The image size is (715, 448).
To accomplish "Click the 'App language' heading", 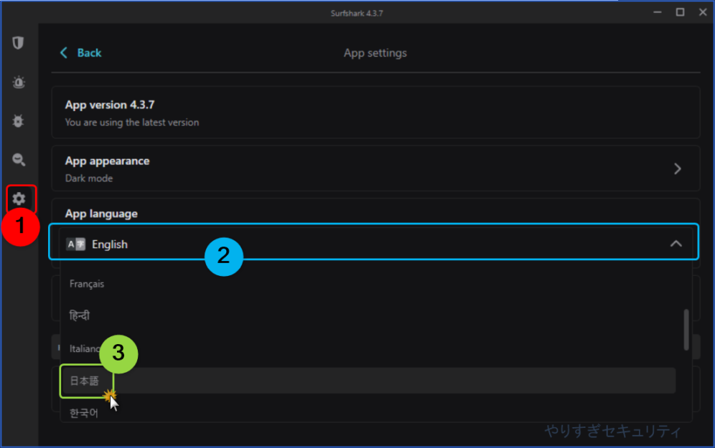I will click(x=101, y=214).
